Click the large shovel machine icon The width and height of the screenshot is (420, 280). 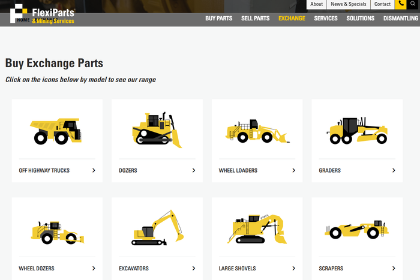pyautogui.click(x=256, y=228)
